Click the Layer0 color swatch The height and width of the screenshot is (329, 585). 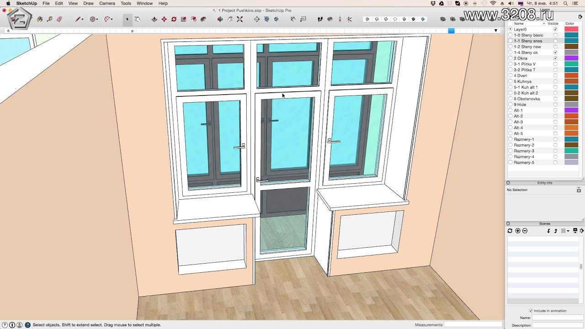[x=571, y=29]
